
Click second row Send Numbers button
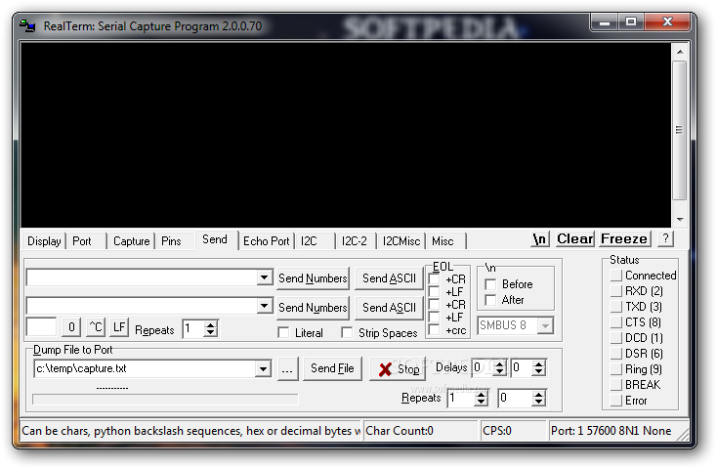click(x=313, y=308)
